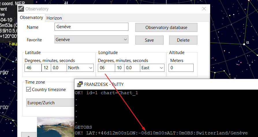The height and width of the screenshot is (137, 258).
Task: Edit the latitude seconds field
Action: (x=59, y=68)
